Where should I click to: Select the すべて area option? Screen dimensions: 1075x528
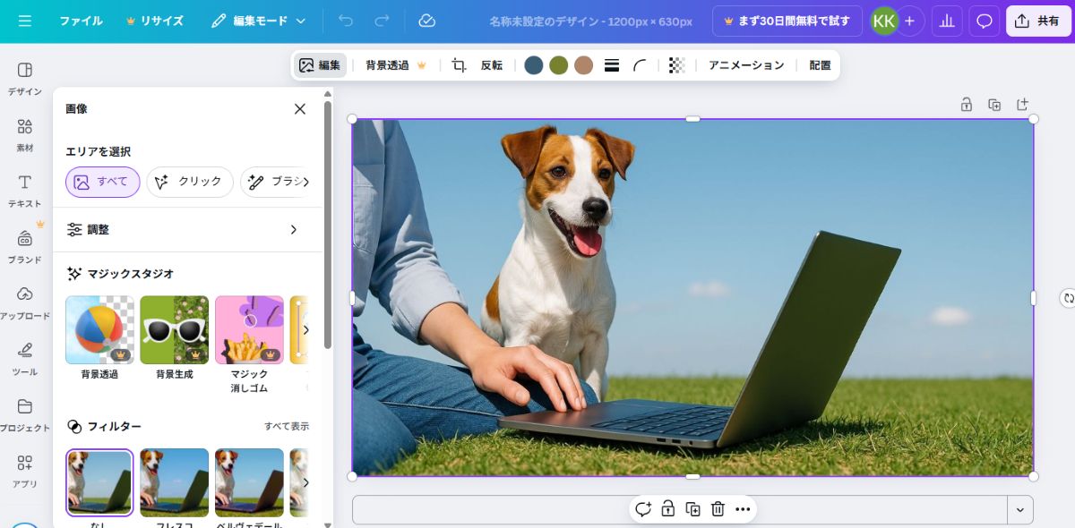(102, 182)
